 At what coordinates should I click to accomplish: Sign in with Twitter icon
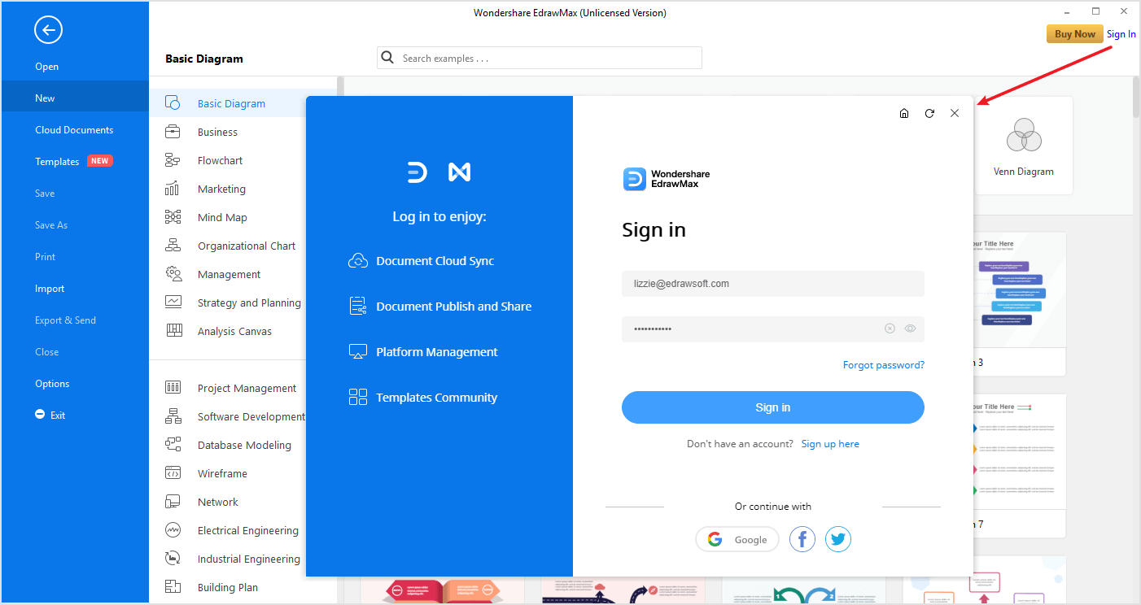(838, 539)
